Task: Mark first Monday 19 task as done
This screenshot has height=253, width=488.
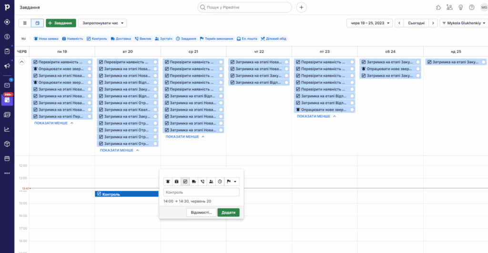Action: pyautogui.click(x=89, y=62)
